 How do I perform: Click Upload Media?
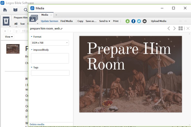click(159, 21)
